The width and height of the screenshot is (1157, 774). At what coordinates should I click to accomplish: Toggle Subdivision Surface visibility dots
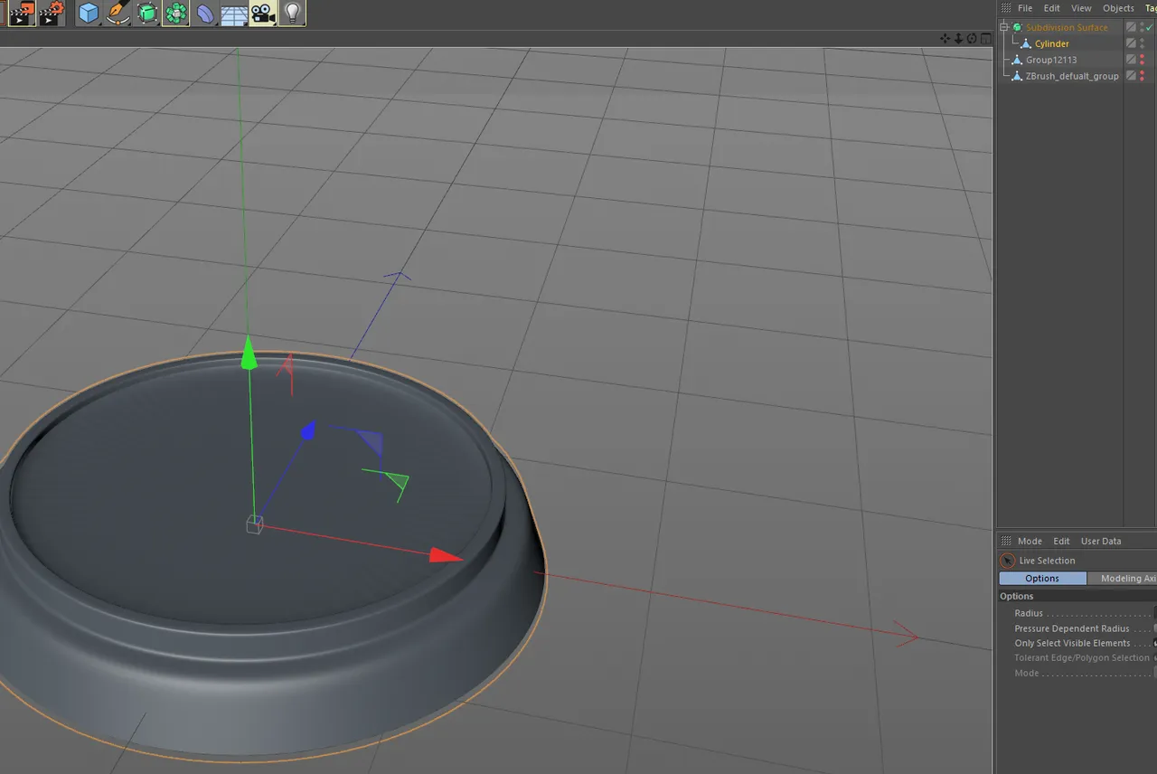(x=1142, y=27)
